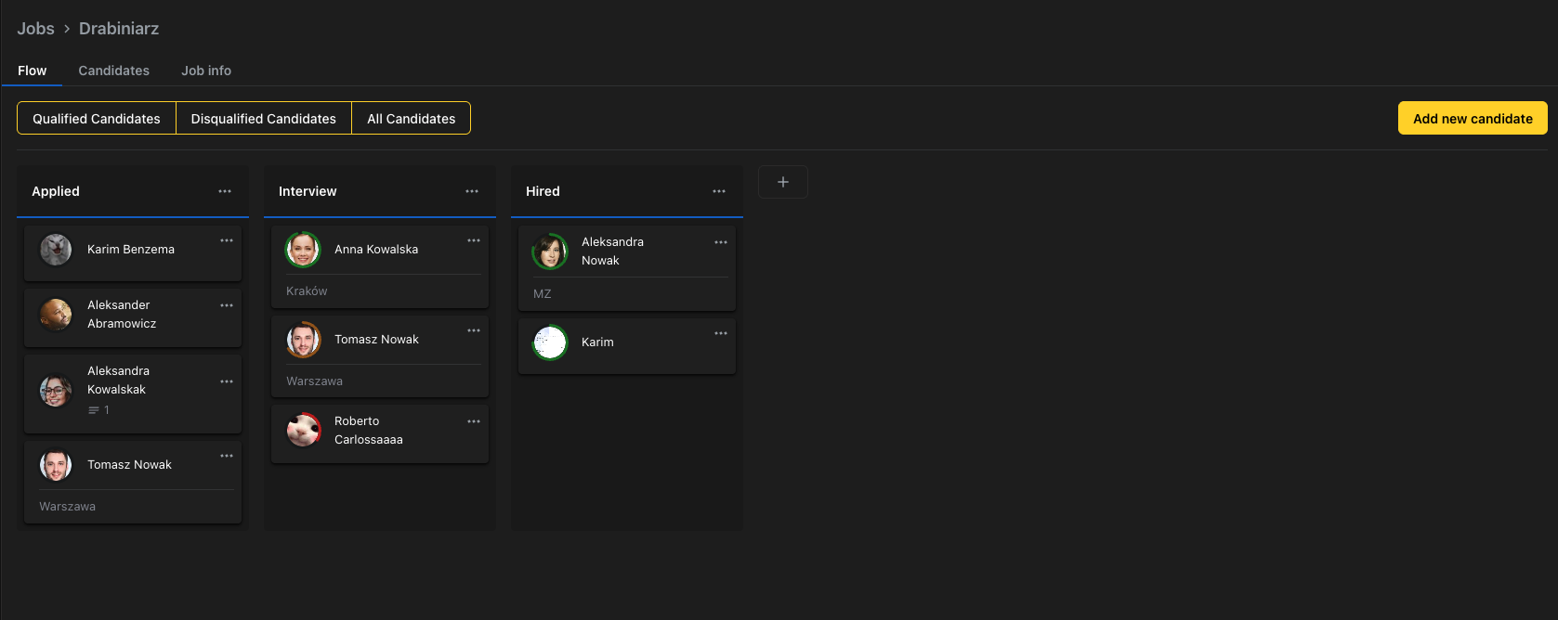Screen dimensions: 1558x620
Task: Select the Qualified Candidates filter
Action: [x=97, y=119]
